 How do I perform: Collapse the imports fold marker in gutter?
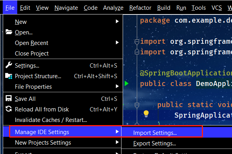pos(137,42)
